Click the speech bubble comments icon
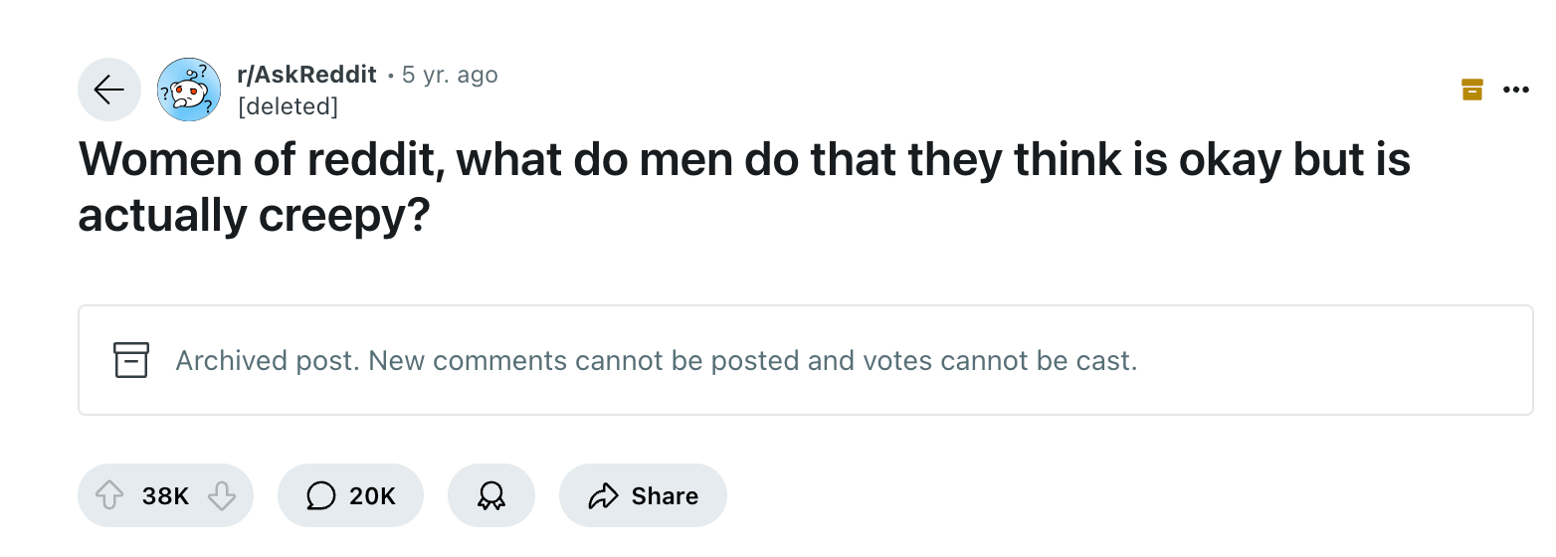This screenshot has width=1556, height=557. pyautogui.click(x=320, y=495)
